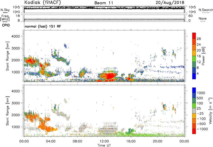Click the '28' value on Power scale

click(x=199, y=39)
